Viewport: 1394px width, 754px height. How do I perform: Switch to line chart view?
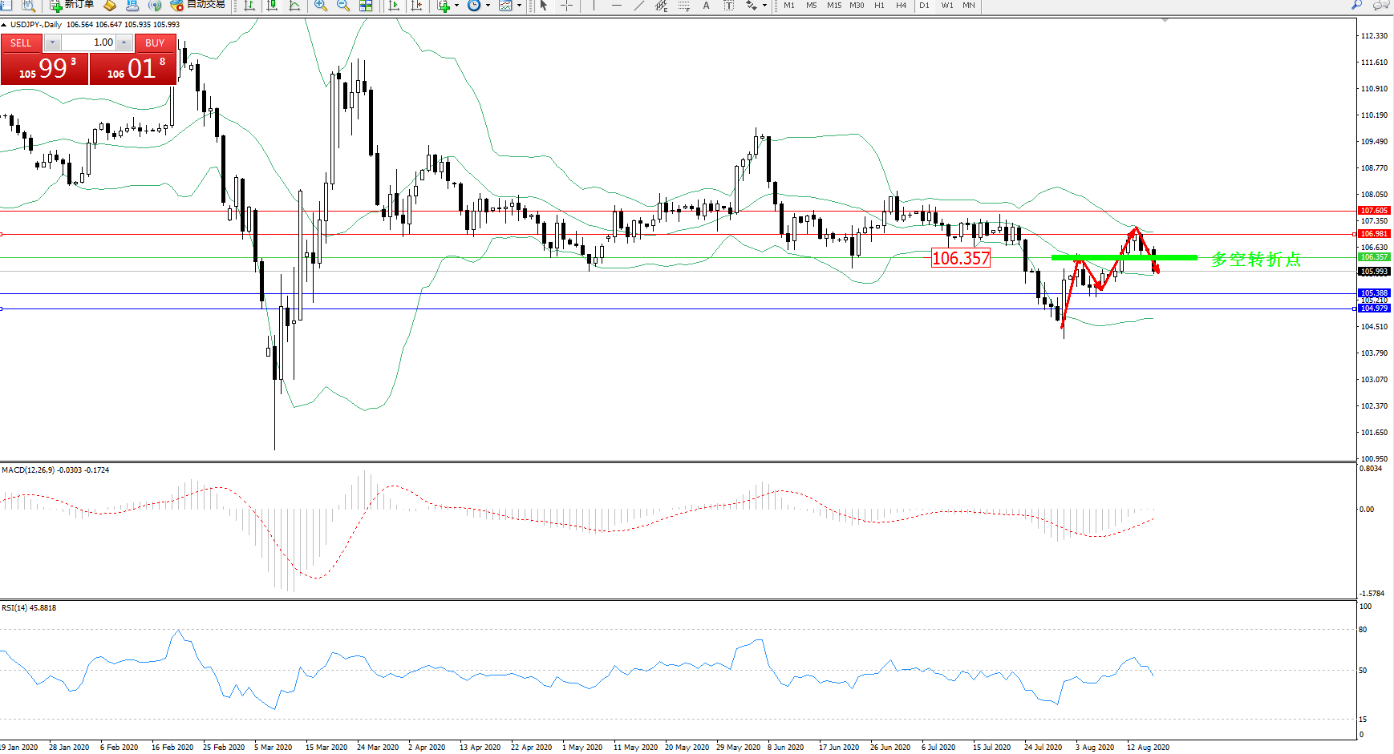(x=294, y=6)
